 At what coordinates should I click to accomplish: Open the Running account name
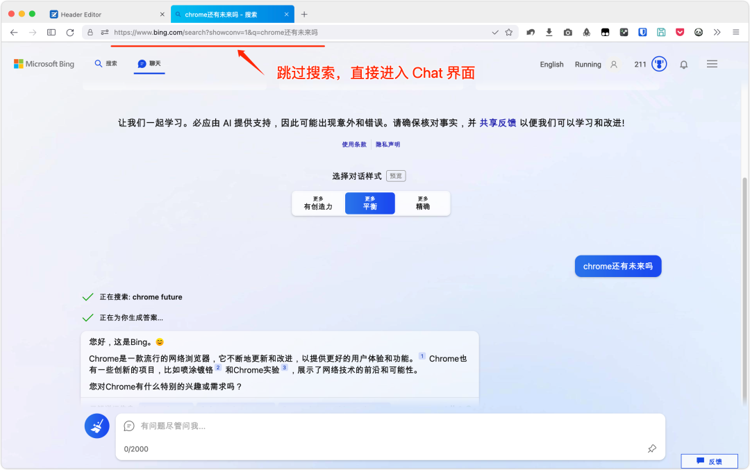pyautogui.click(x=588, y=65)
